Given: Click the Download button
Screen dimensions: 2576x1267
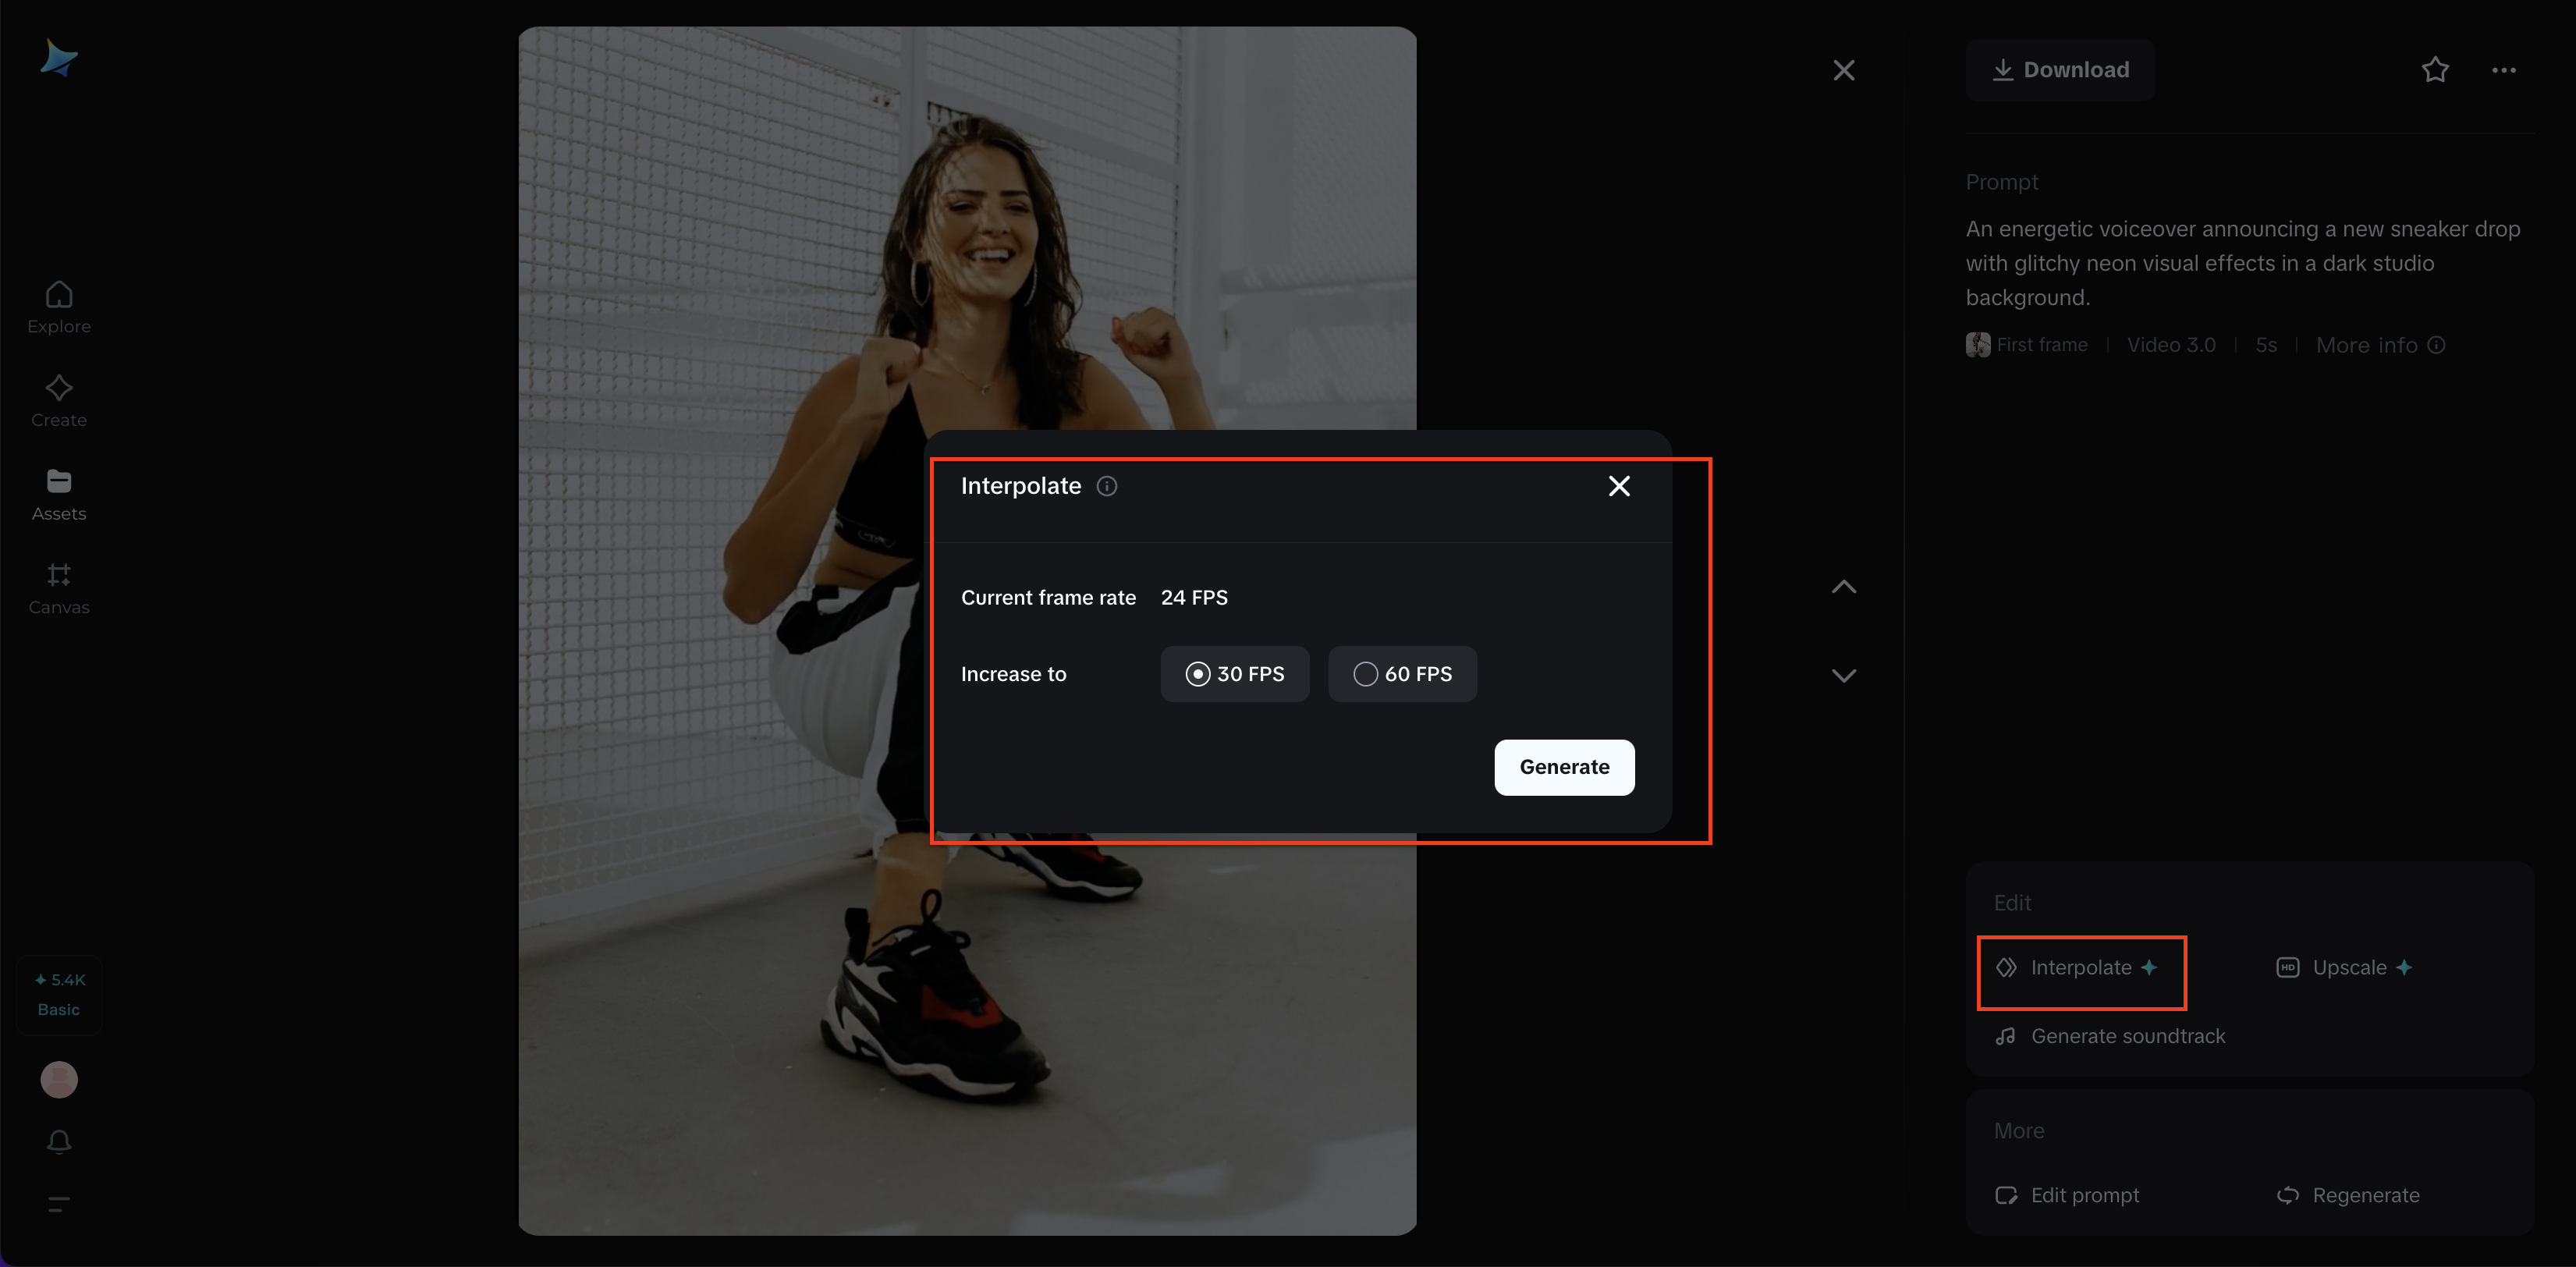Looking at the screenshot, I should click(2060, 70).
